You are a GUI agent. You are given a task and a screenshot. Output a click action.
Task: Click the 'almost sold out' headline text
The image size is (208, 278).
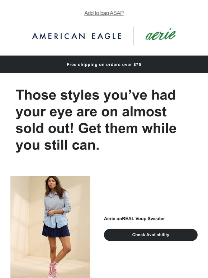click(96, 120)
